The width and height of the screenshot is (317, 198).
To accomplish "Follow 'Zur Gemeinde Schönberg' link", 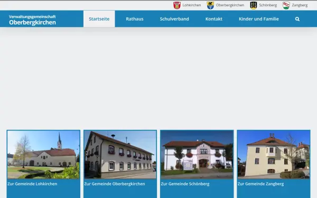I will point(185,184).
